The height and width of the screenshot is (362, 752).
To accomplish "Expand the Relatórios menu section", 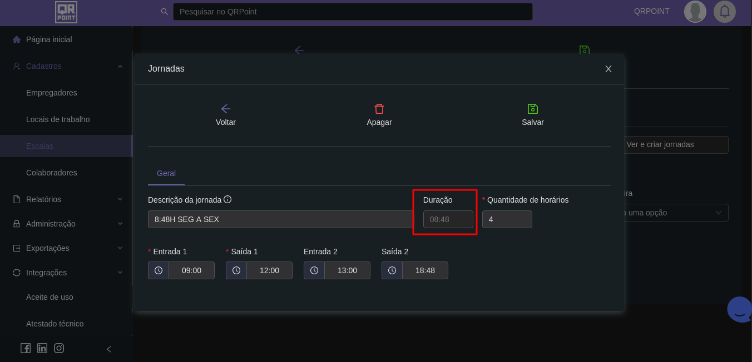I will [x=120, y=199].
